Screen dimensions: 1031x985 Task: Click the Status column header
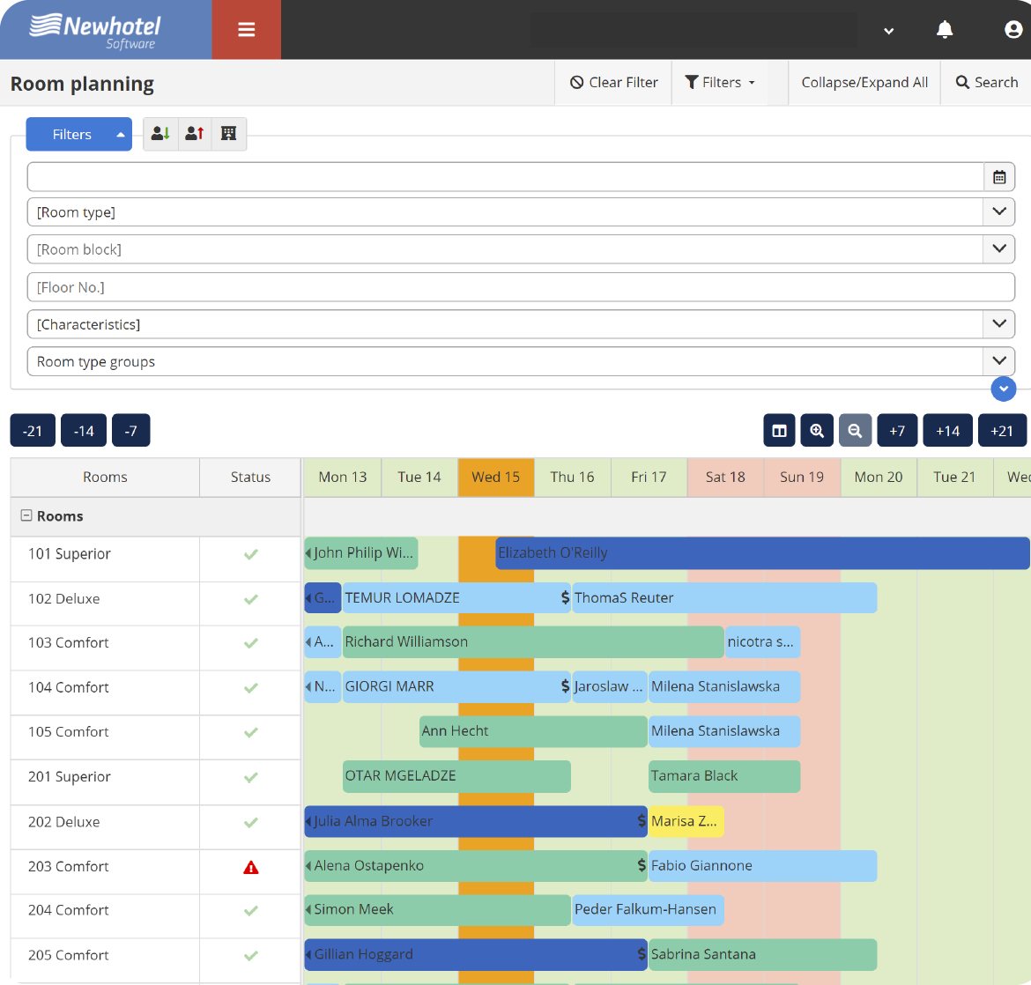tap(250, 477)
